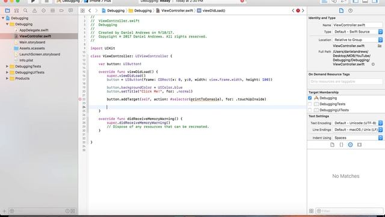
Task: Click the iPhone 7 Plus device selector
Action: 97,1
